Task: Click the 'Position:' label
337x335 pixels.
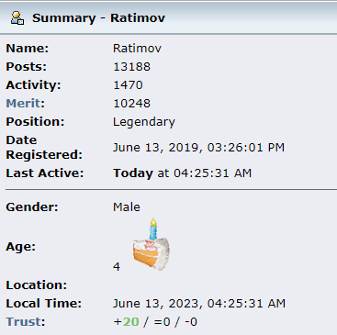Action: coord(35,122)
